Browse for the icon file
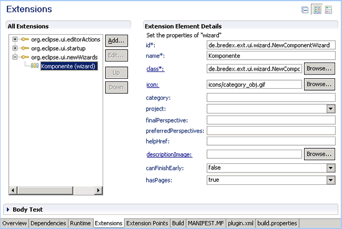 [320, 84]
